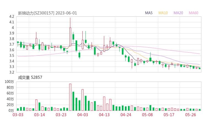The image size is (204, 121).
Task: Click the 4.1 price axis label
Action: click(12, 22)
